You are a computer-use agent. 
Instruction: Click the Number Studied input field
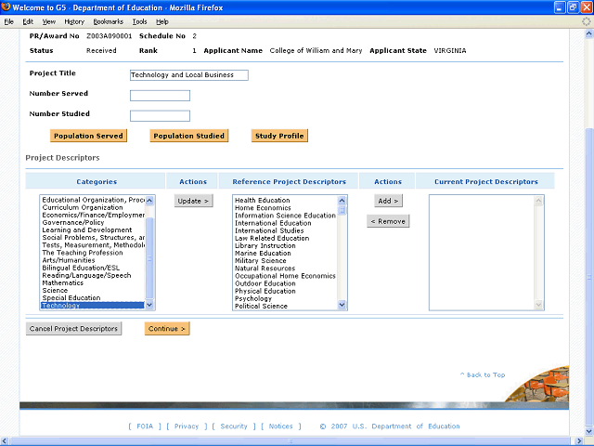pos(160,116)
